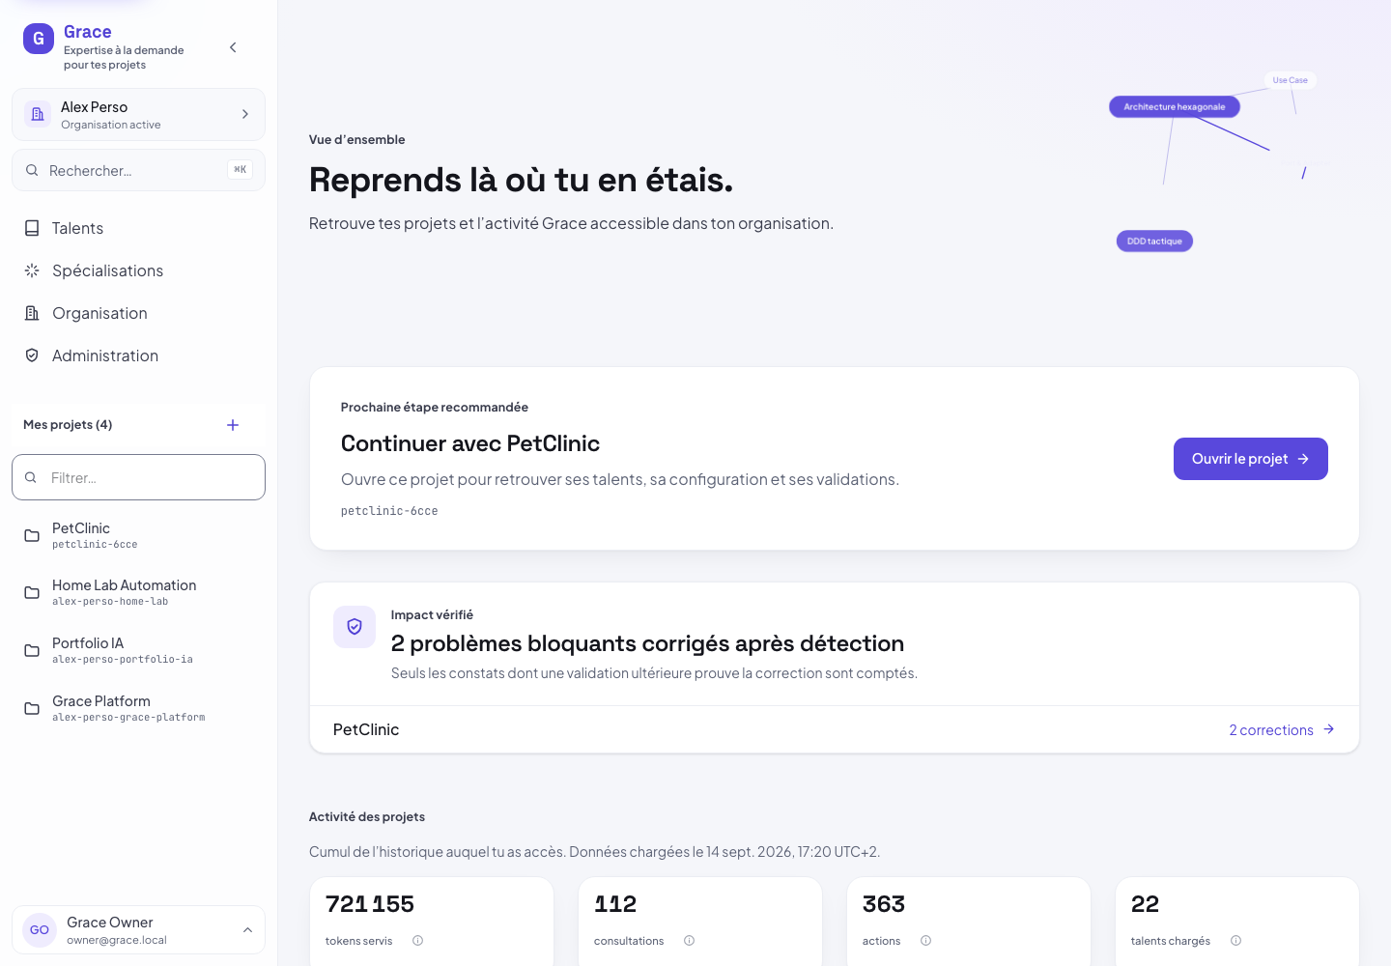Screen dimensions: 1391x966
Task: Click the Alex Perso building icon
Action: pyautogui.click(x=38, y=114)
